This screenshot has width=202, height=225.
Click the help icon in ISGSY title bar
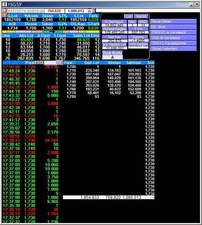click(x=5, y=4)
